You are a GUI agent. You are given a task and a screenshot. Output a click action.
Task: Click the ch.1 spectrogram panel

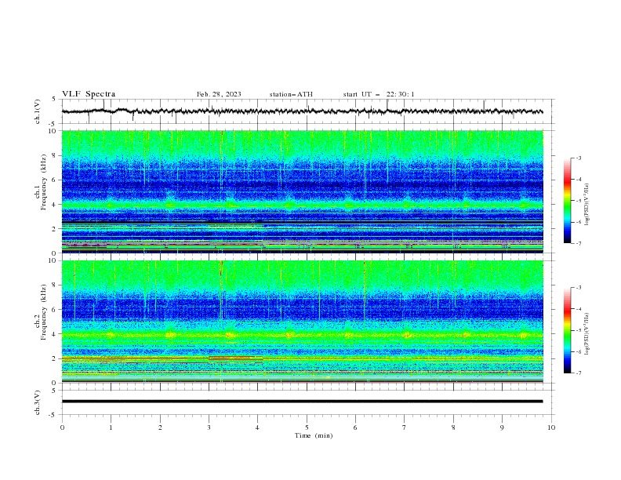303,191
